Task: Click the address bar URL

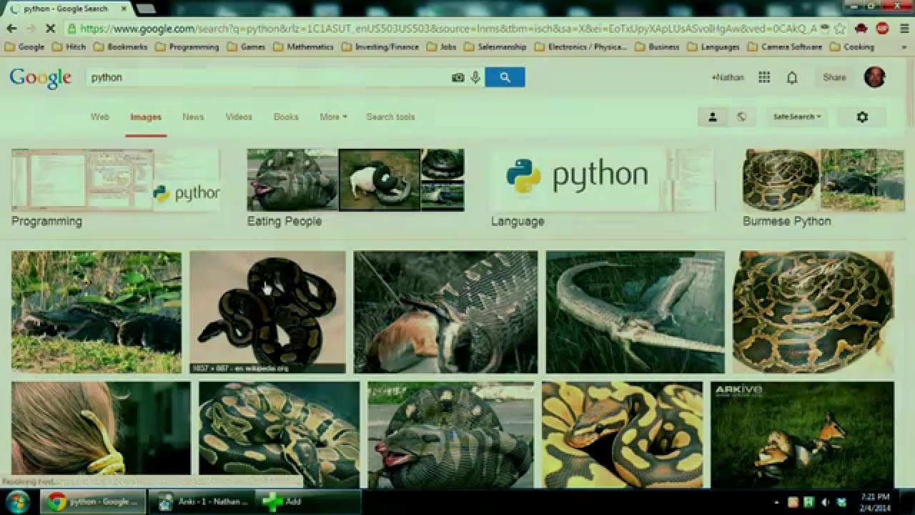Action: click(x=447, y=29)
